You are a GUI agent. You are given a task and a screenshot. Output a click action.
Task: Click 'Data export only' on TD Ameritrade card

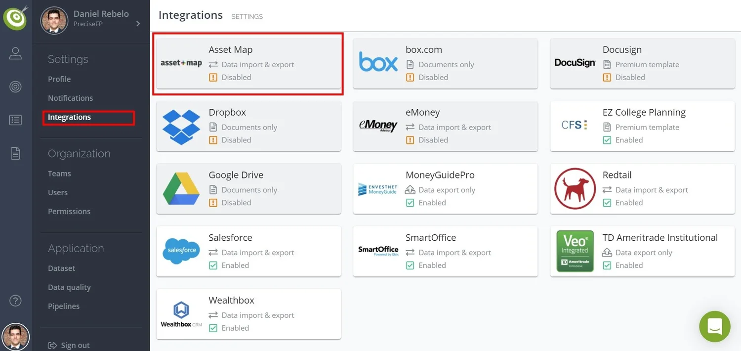tap(644, 253)
